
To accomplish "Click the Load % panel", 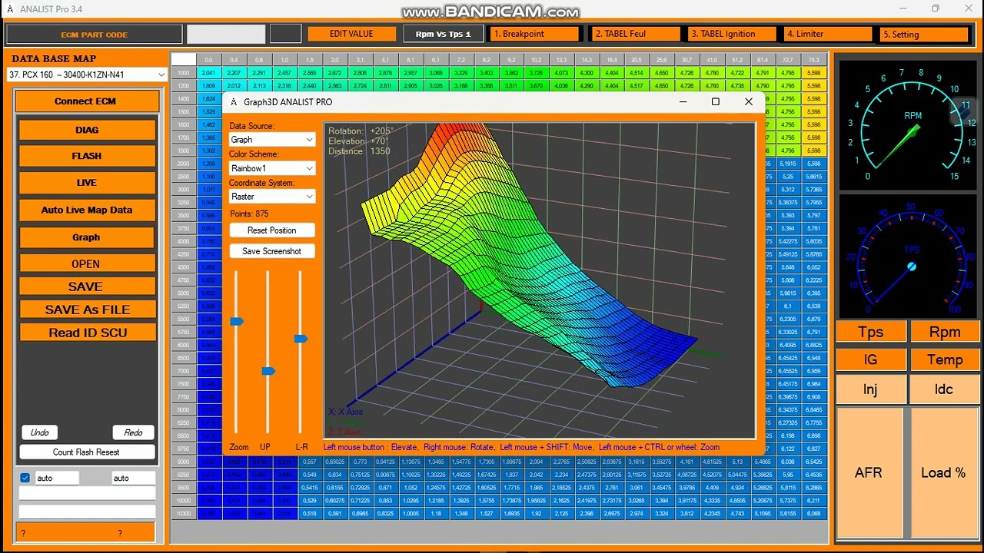I will tap(944, 472).
